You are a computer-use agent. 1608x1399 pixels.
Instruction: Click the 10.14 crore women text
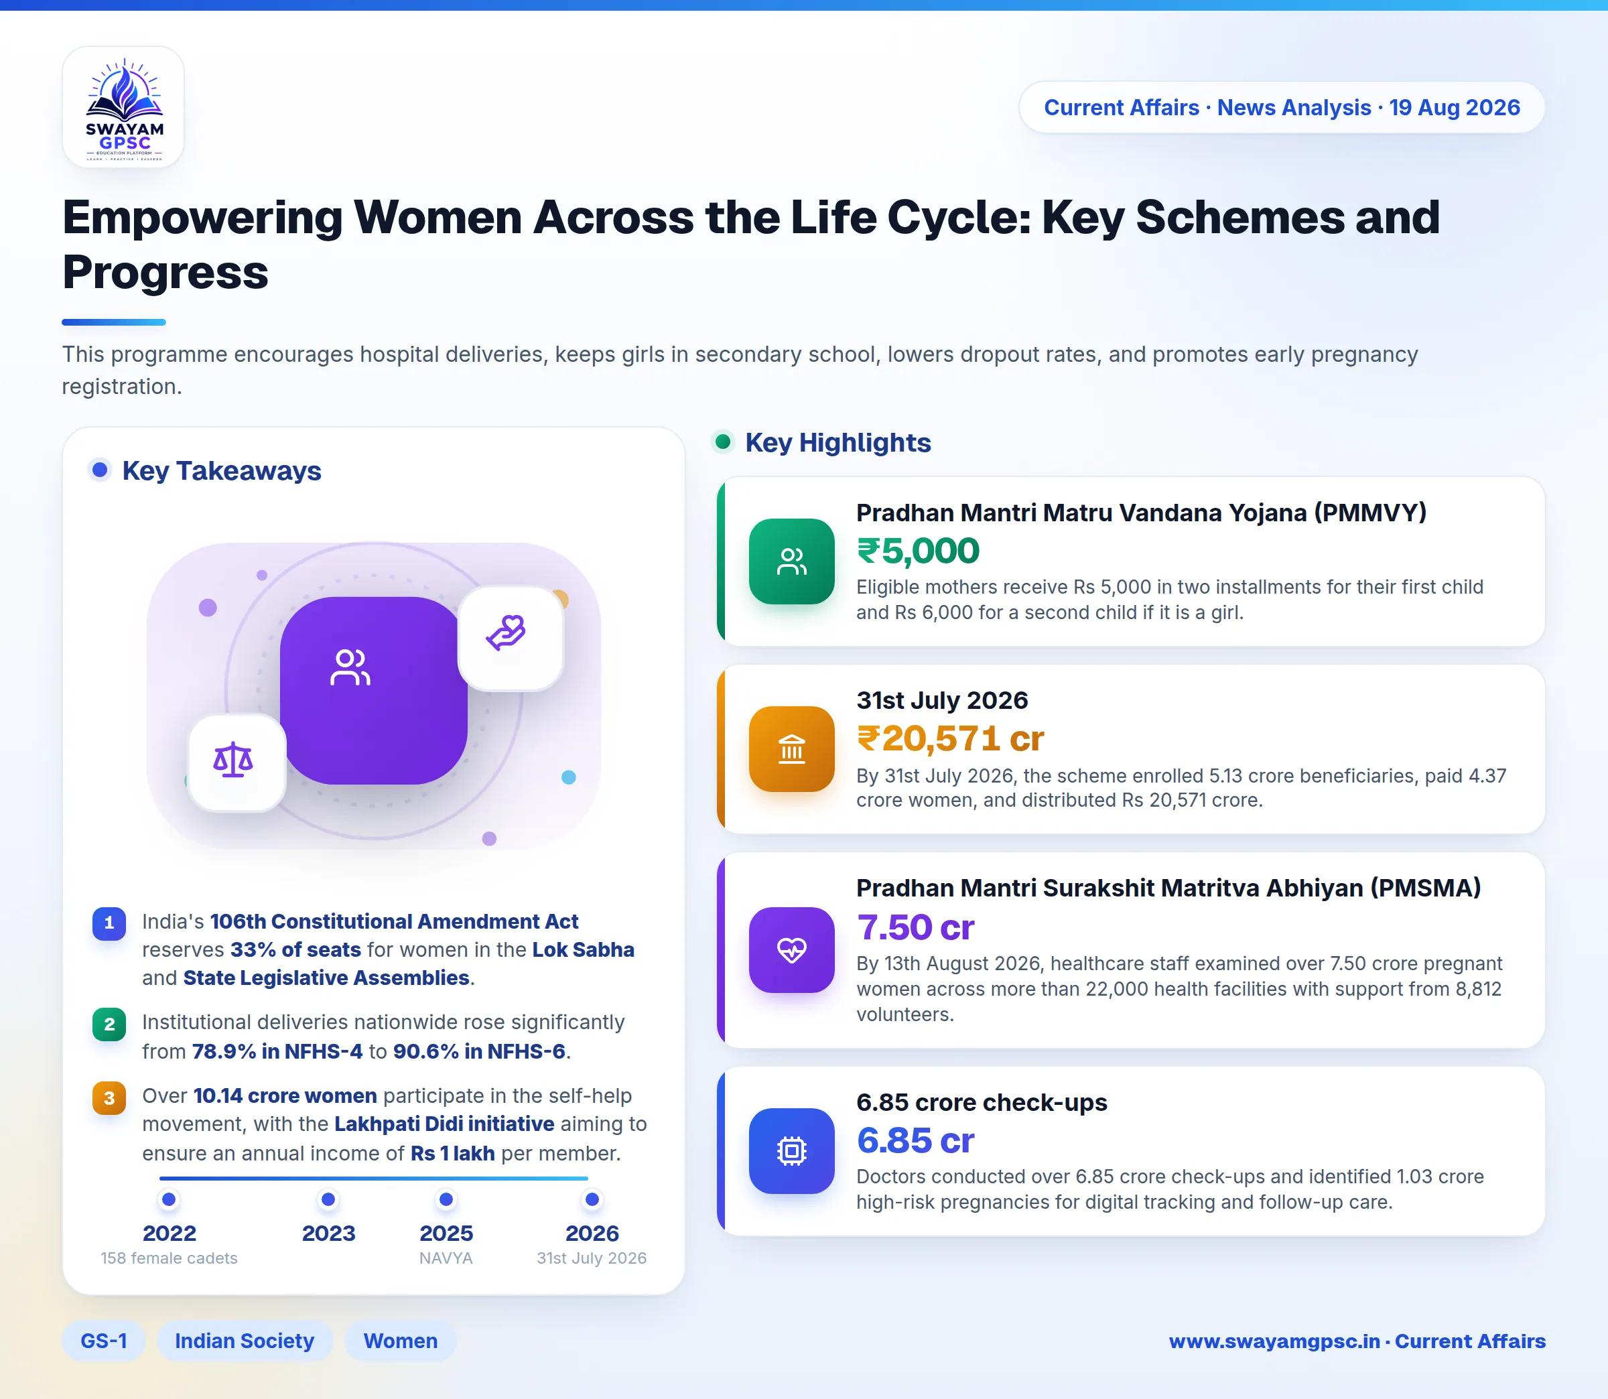(x=285, y=1096)
